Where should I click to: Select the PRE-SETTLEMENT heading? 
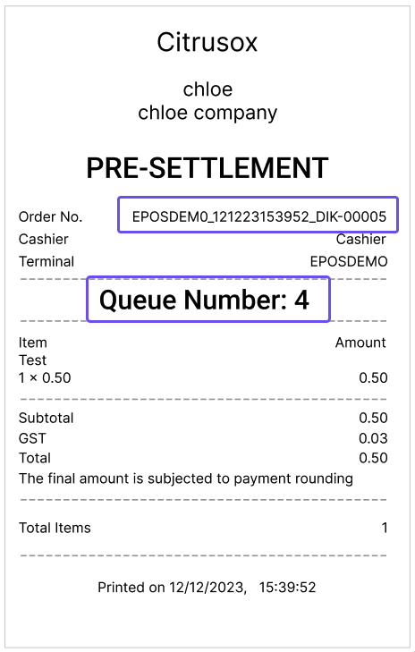[207, 168]
